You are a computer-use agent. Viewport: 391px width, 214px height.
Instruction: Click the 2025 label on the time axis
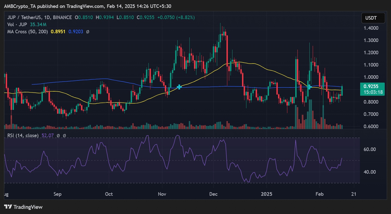coord(267,194)
